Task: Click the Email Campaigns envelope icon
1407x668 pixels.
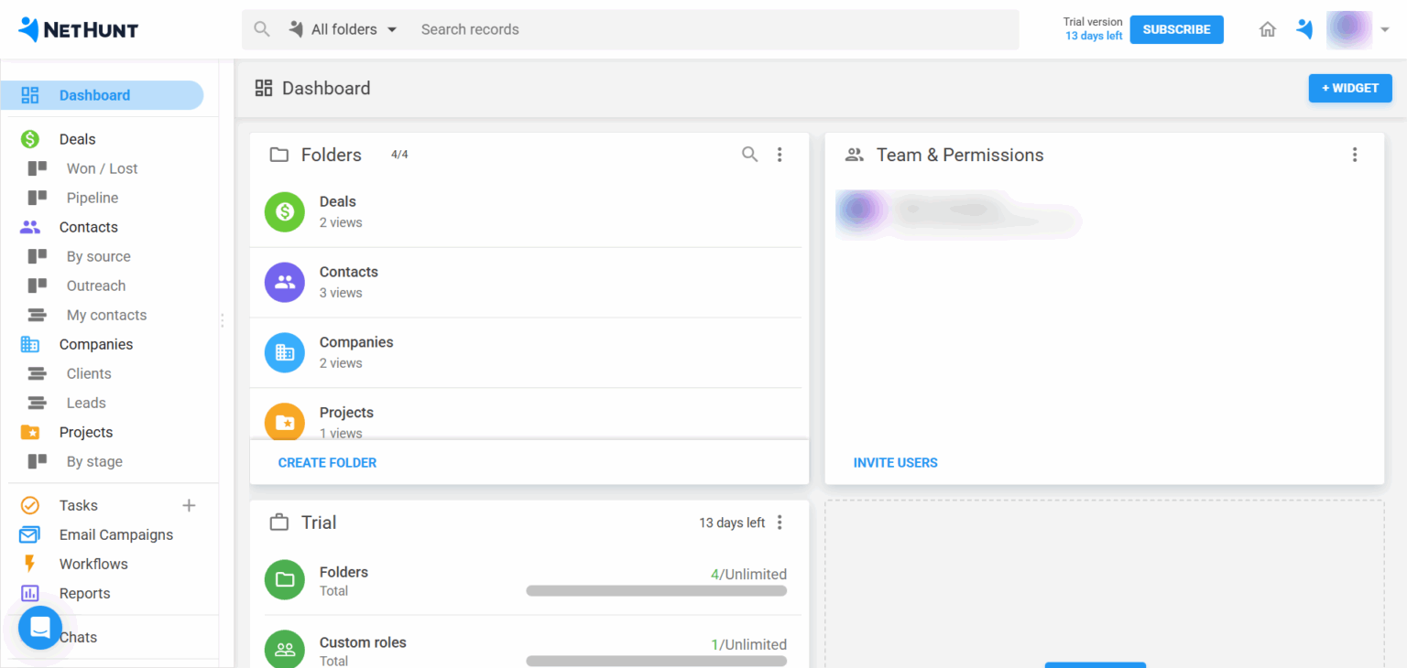Action: [30, 534]
